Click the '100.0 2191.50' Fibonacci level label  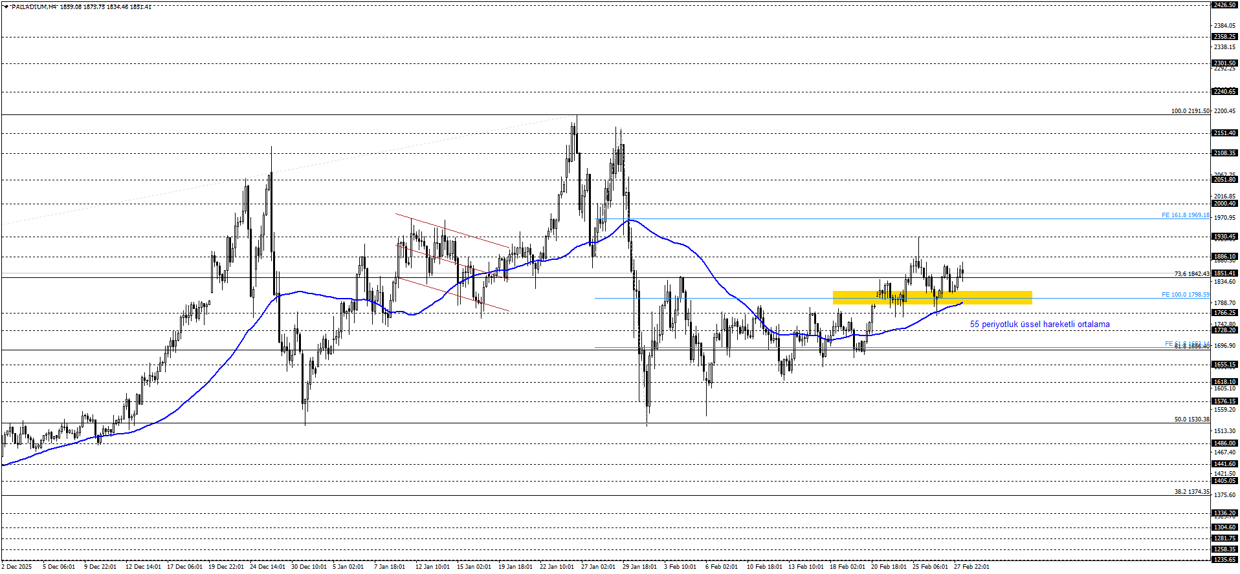point(1190,111)
